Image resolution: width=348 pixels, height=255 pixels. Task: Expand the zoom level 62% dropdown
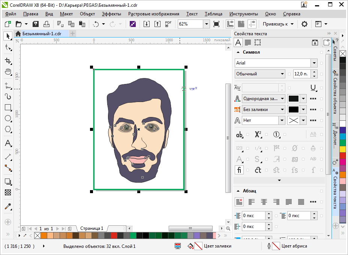tap(206, 24)
